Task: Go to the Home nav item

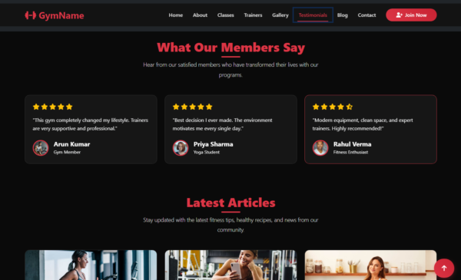Action: click(x=176, y=15)
